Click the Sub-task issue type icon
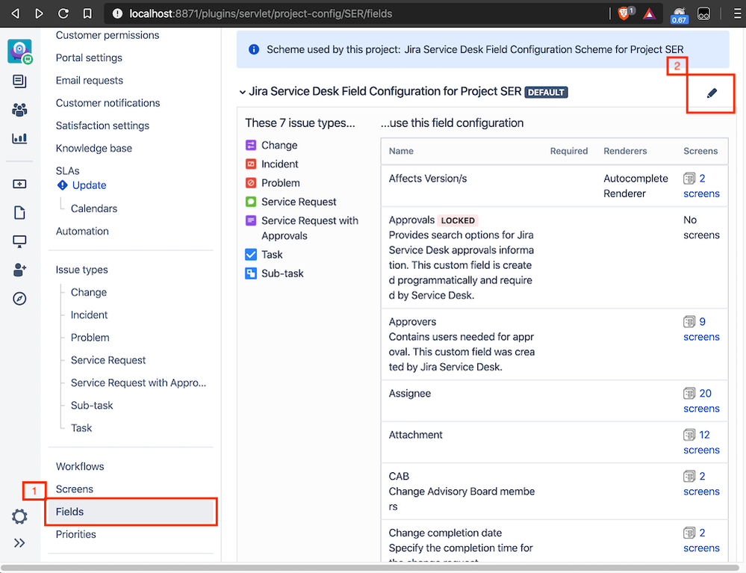 click(x=251, y=273)
